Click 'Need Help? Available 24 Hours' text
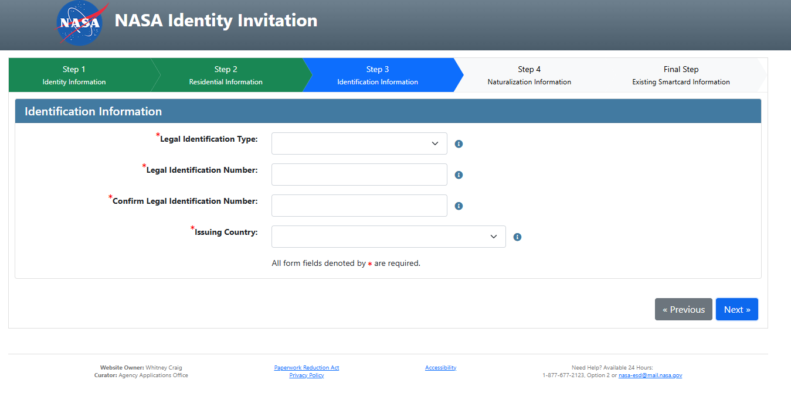The width and height of the screenshot is (791, 400). [x=612, y=368]
